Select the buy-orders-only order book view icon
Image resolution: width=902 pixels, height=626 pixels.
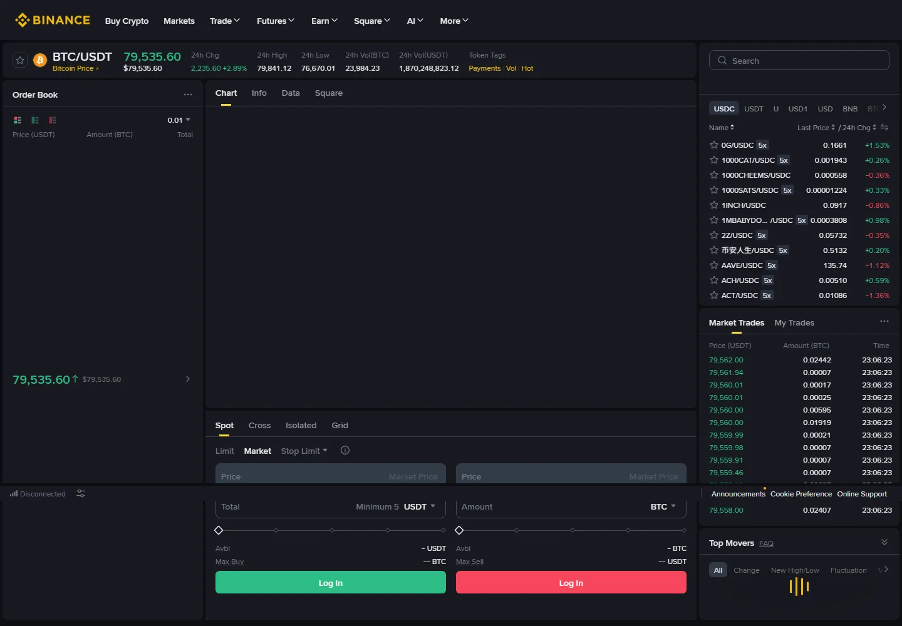[35, 120]
